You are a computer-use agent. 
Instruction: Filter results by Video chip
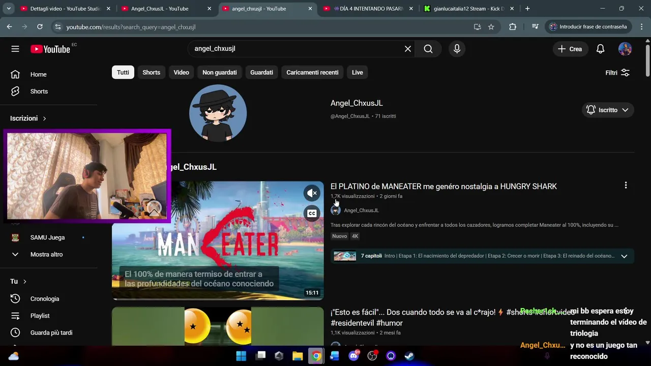point(181,72)
